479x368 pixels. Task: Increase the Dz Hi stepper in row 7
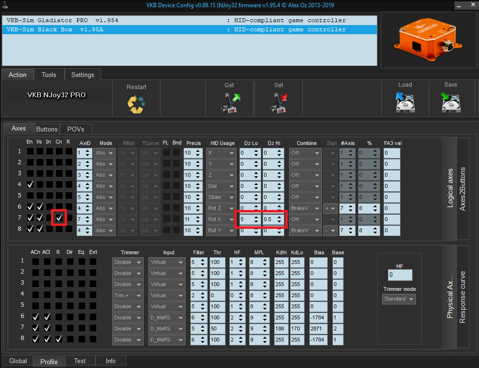pos(279,217)
